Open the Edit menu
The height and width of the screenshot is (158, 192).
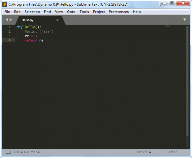(17, 12)
